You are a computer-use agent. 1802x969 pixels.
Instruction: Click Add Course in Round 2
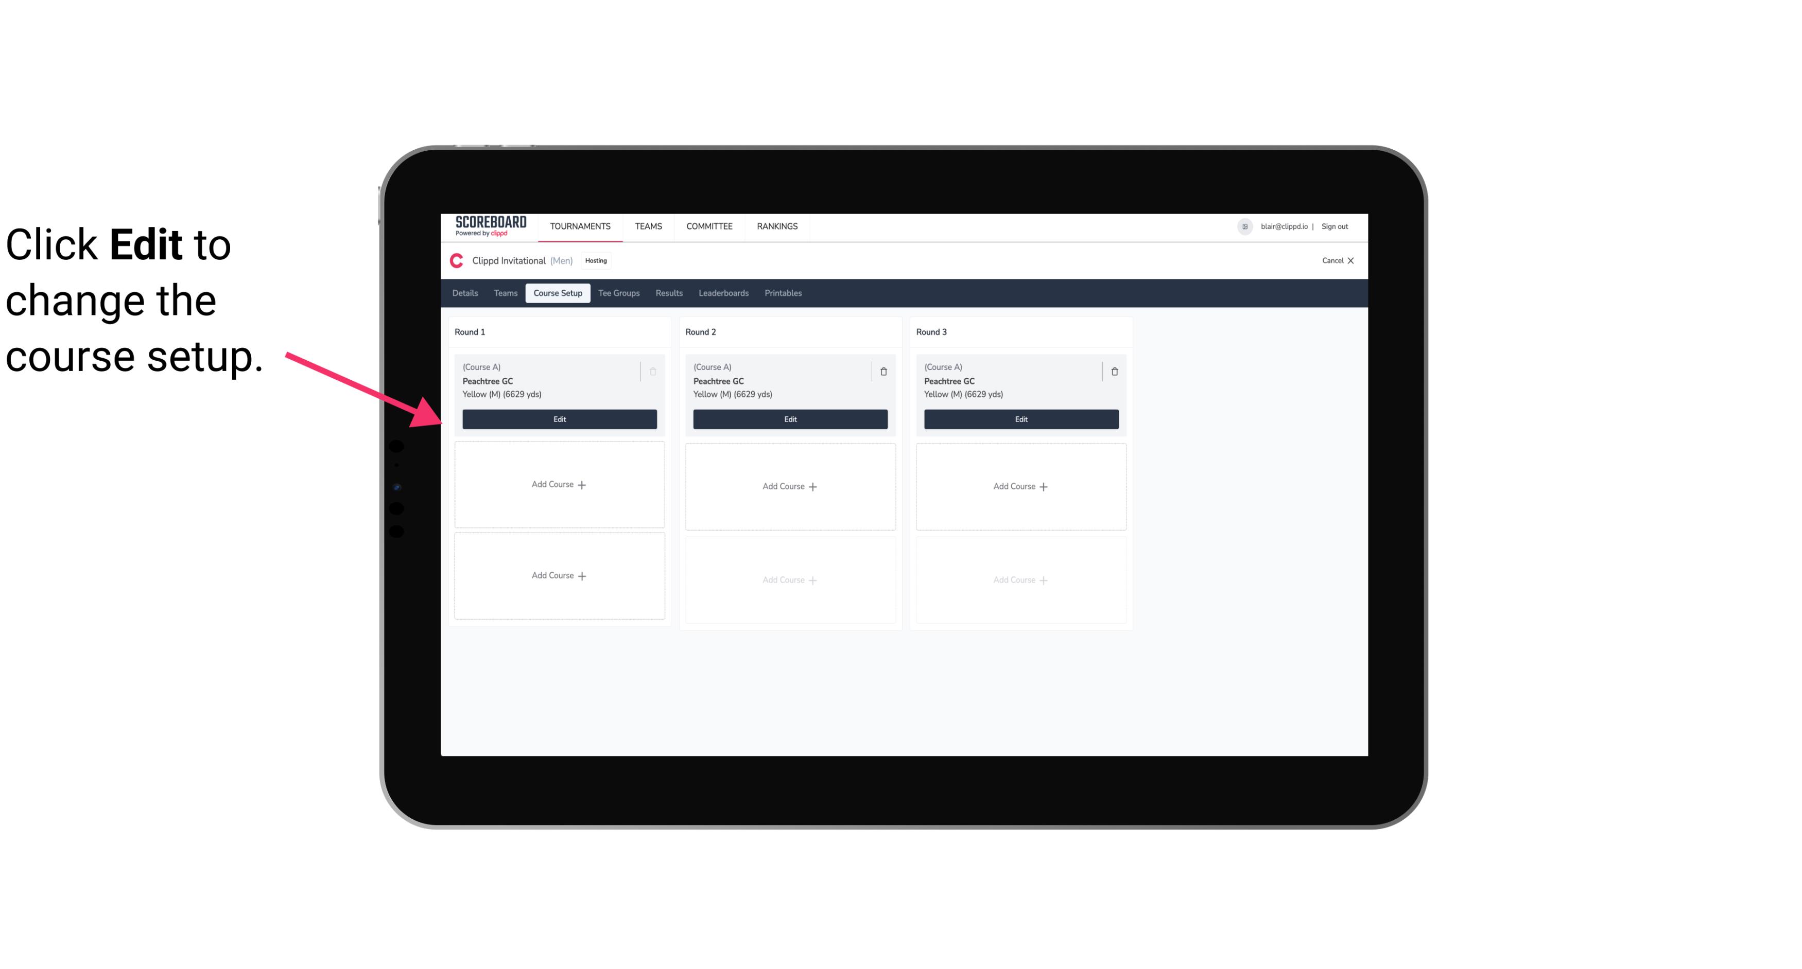[789, 486]
